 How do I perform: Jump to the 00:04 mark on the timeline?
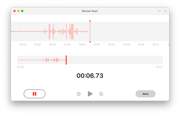click(x=52, y=44)
